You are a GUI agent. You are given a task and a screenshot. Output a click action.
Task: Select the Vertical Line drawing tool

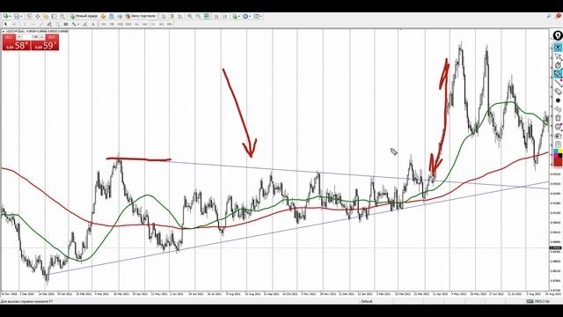pyautogui.click(x=25, y=24)
